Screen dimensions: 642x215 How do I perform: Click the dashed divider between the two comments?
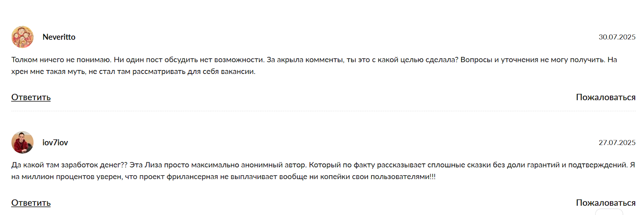click(323, 111)
